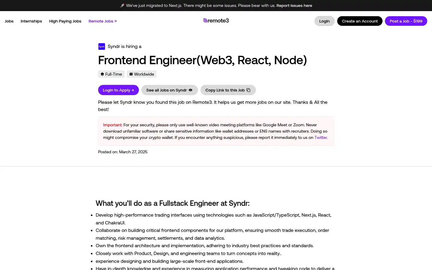Screen dimensions: 432x270
Task: Click the Posted on March 27, 2025 text
Action: pos(123,152)
